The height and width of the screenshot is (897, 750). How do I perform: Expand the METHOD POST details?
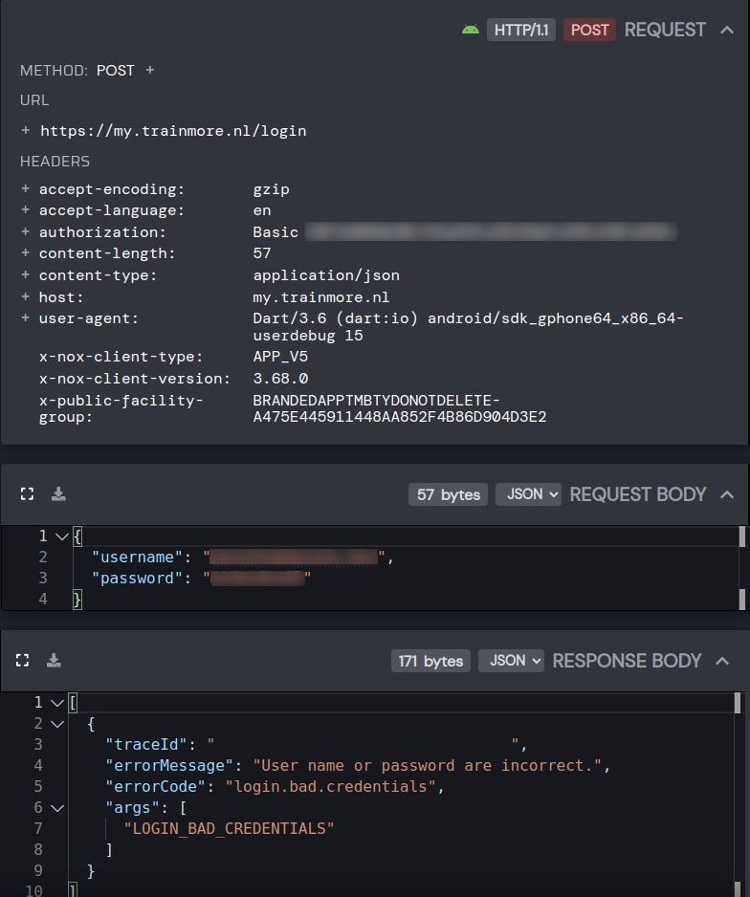coord(150,71)
